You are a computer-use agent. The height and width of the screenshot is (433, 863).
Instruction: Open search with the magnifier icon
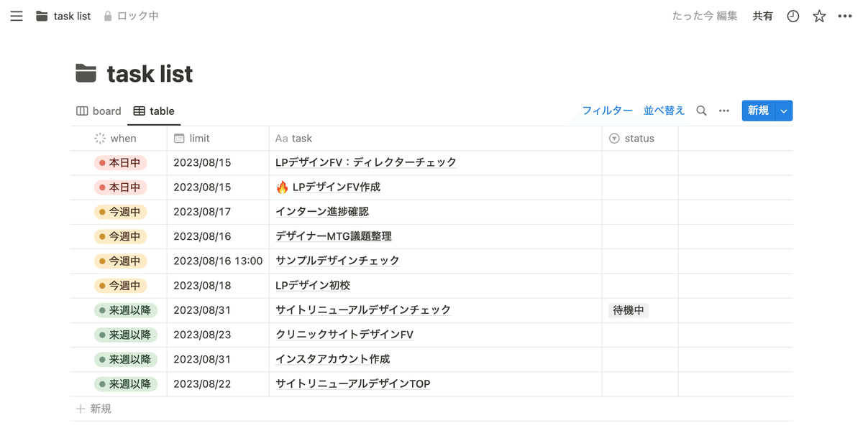[x=701, y=111]
